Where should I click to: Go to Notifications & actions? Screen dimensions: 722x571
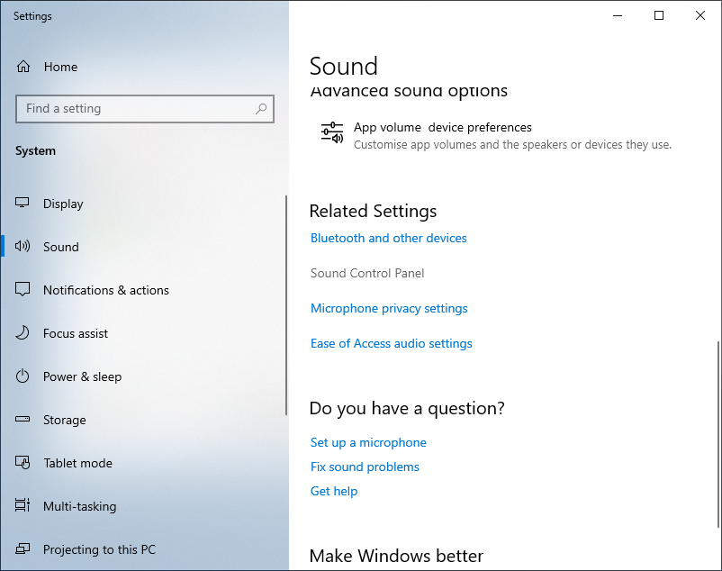click(x=143, y=290)
